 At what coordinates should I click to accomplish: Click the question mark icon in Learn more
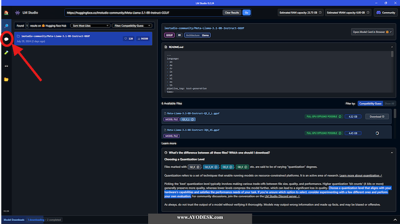(x=166, y=152)
